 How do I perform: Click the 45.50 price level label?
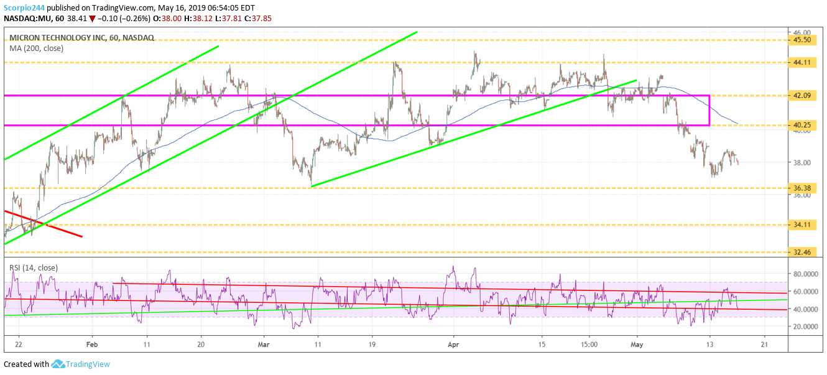[801, 40]
